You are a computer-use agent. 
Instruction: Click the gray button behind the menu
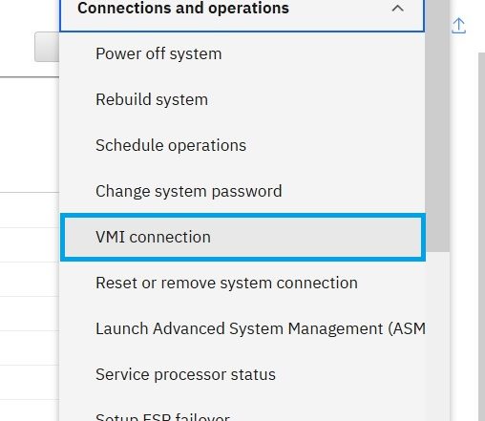click(x=47, y=47)
